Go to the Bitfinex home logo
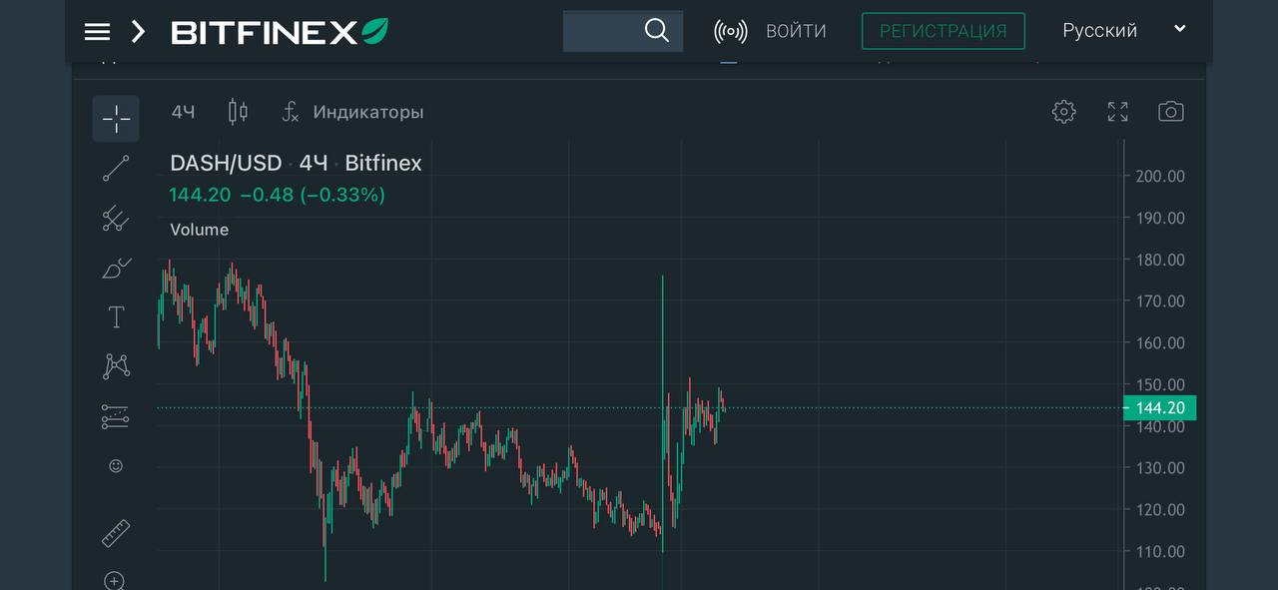Screen dimensions: 1278x590 (x=280, y=32)
